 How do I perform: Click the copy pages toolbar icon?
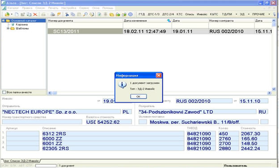(x=73, y=14)
